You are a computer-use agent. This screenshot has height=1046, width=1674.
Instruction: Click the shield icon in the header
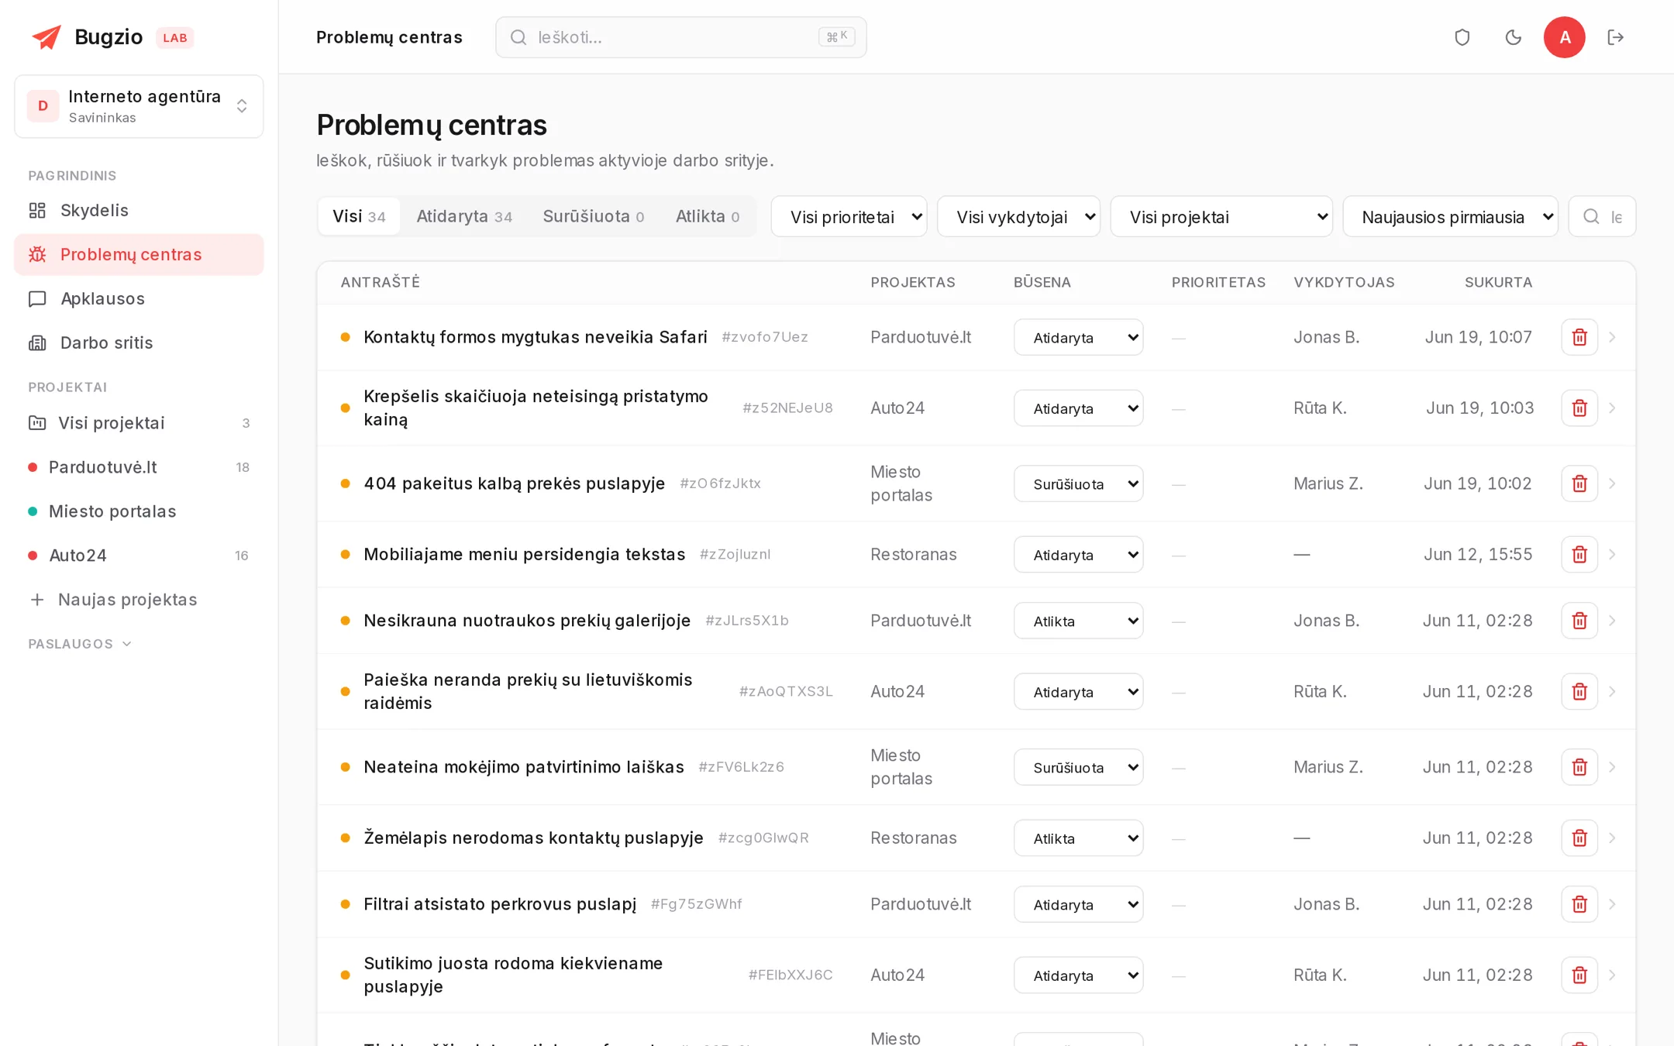coord(1462,37)
